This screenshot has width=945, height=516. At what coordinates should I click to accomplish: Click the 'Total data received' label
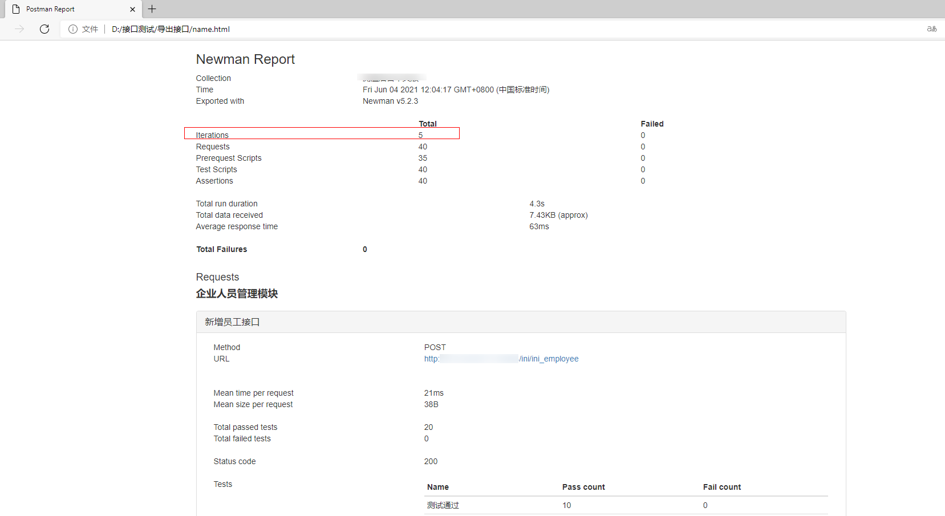(x=229, y=215)
